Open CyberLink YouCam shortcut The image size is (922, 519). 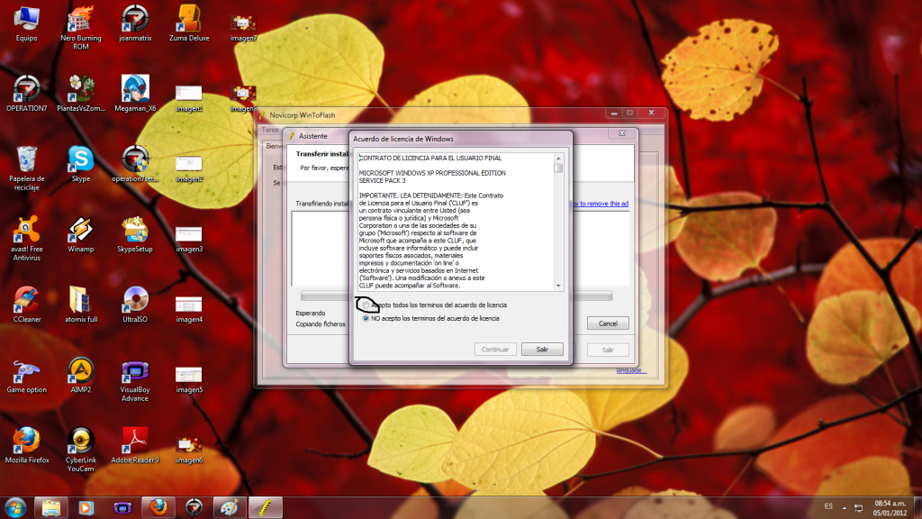[80, 451]
